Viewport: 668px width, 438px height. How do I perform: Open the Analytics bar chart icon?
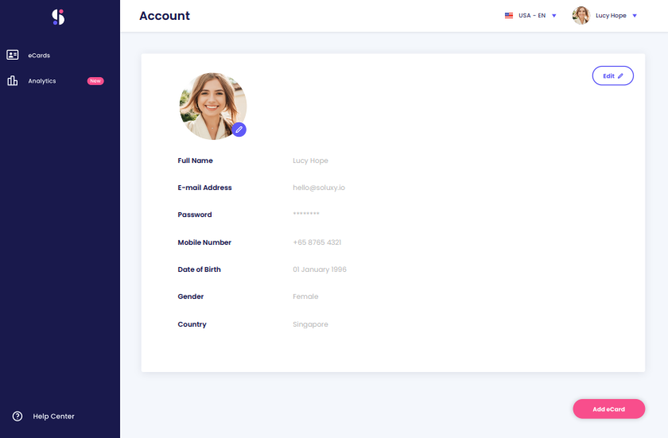13,80
